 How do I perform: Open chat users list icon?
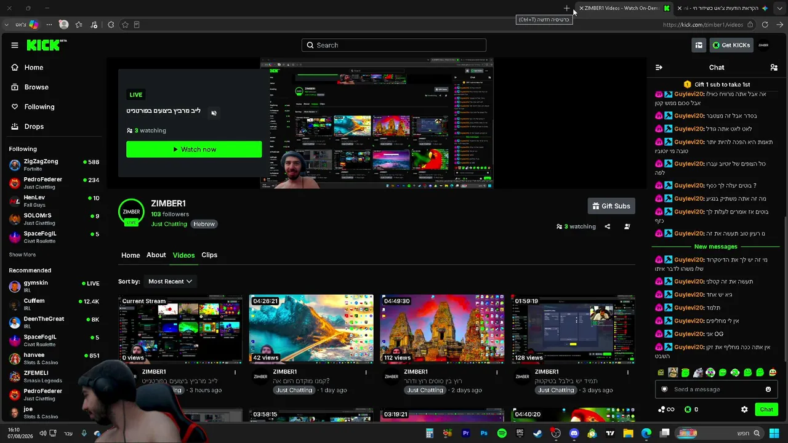[774, 67]
